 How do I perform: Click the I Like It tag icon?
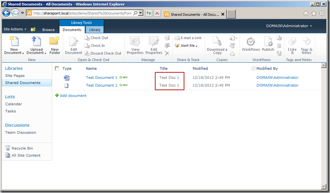click(292, 42)
